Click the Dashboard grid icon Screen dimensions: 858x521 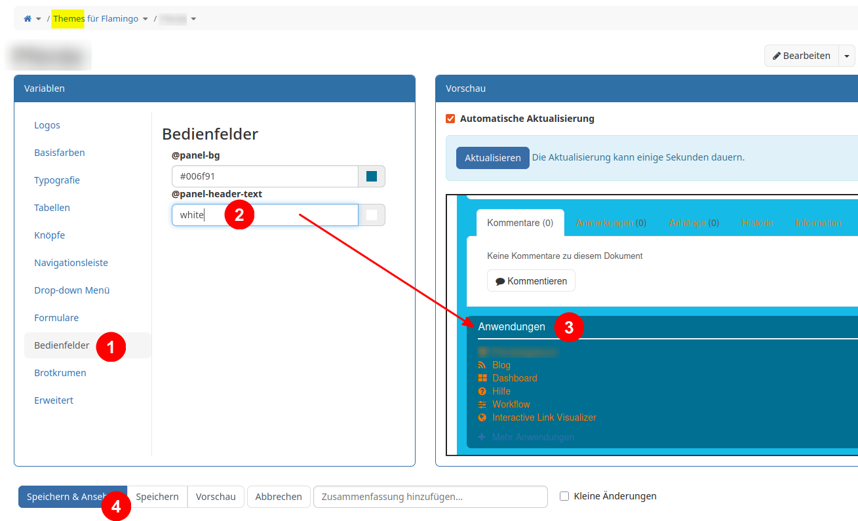pos(482,378)
